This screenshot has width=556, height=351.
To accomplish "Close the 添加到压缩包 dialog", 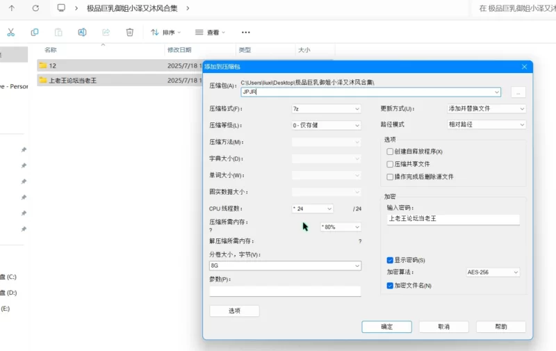I will click(x=524, y=67).
